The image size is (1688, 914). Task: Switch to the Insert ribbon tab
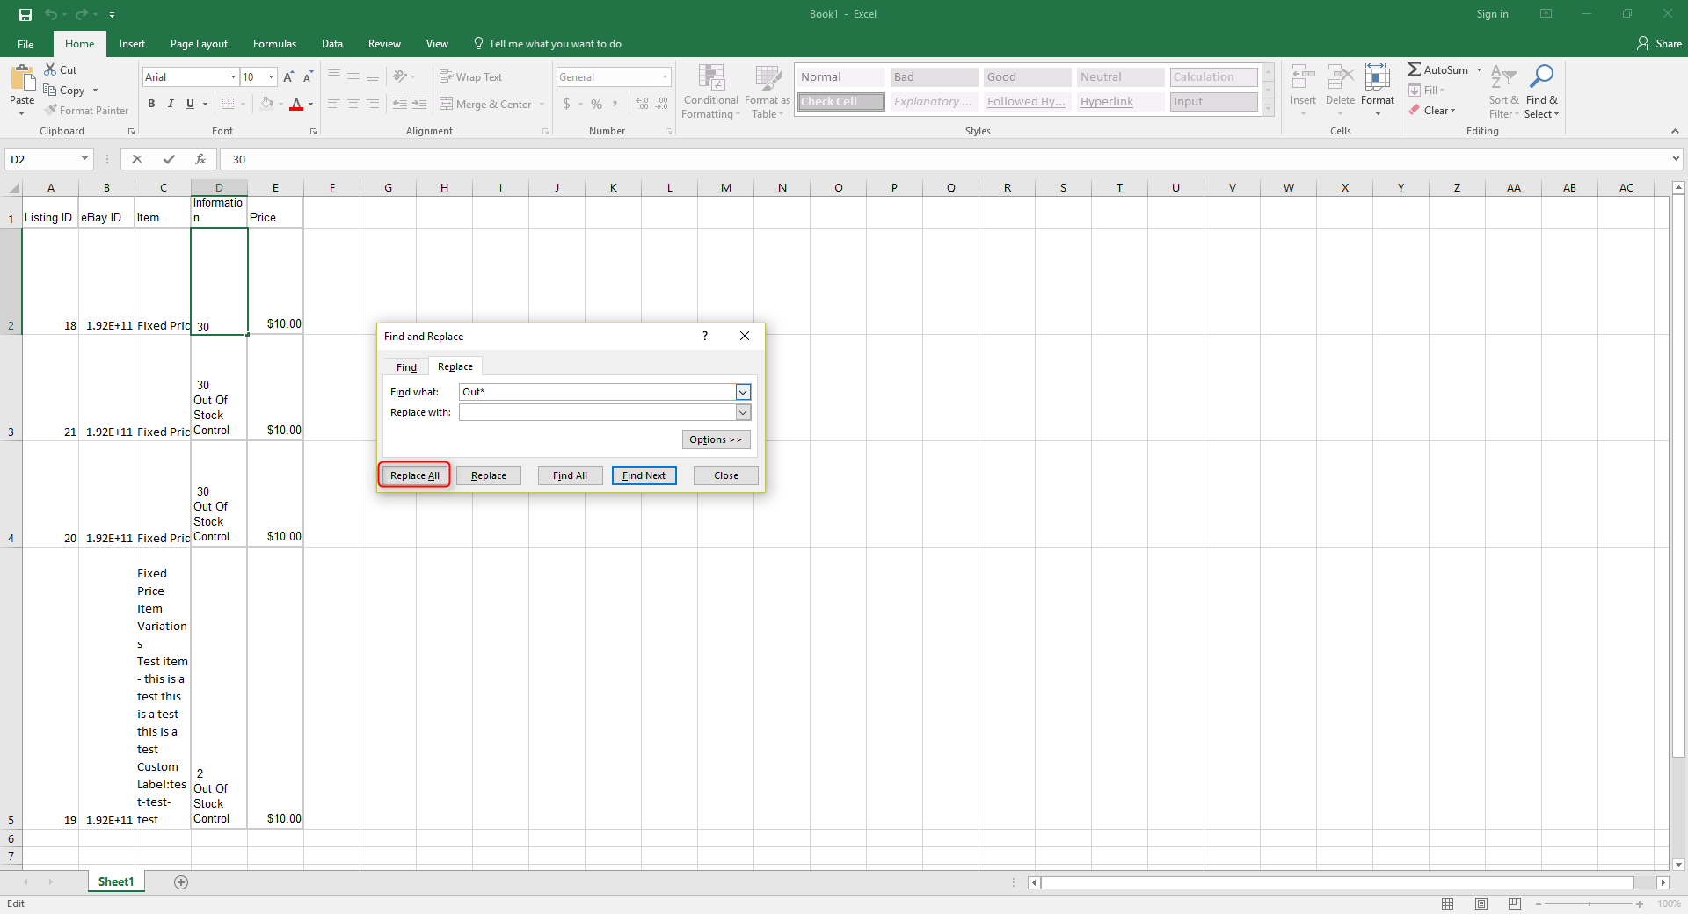click(132, 44)
